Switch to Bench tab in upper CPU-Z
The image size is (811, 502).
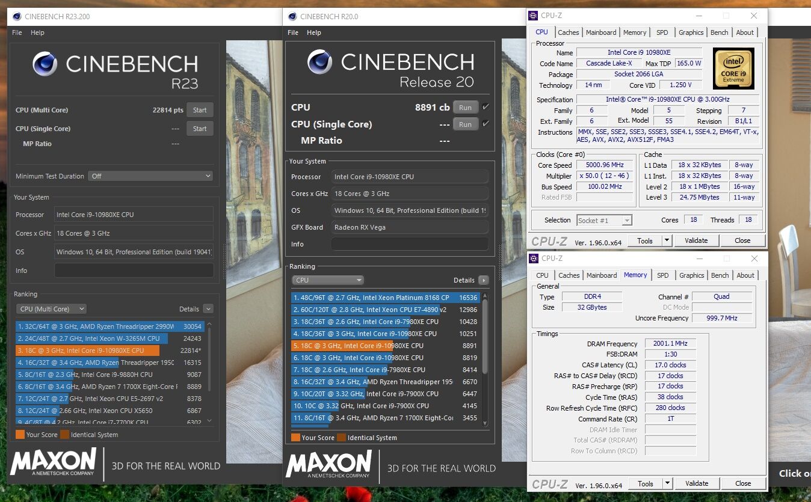point(720,32)
